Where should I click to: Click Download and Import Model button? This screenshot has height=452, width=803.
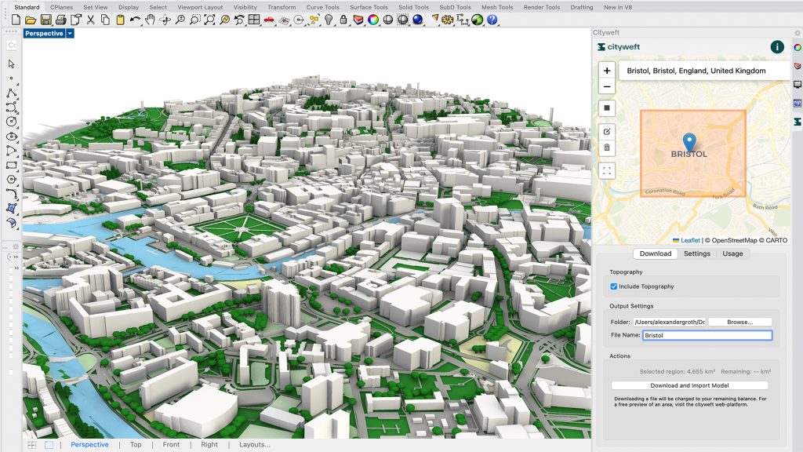pyautogui.click(x=689, y=385)
